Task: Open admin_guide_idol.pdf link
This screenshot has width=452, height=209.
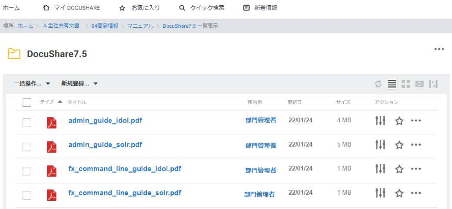Action: (x=105, y=121)
